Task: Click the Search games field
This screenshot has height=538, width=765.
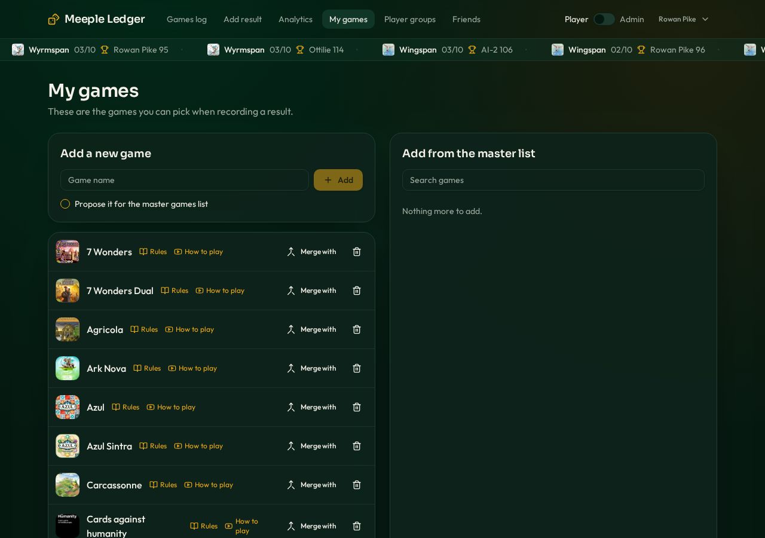Action: [x=553, y=180]
